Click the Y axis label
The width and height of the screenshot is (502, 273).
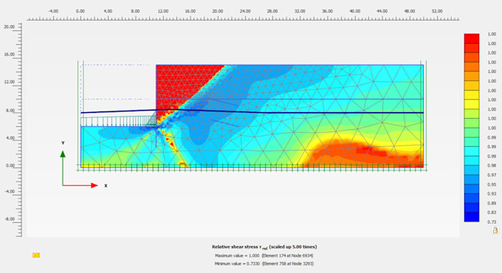(x=63, y=143)
